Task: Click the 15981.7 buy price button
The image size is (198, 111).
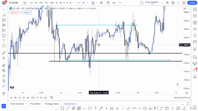Action: [27, 12]
